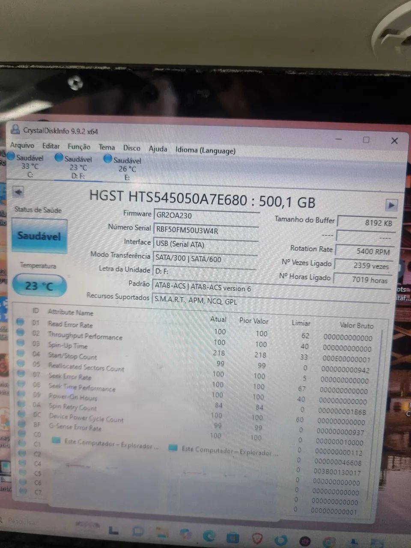Click the power-on hours field 7019 horas
The width and height of the screenshot is (411, 548).
coord(362,280)
